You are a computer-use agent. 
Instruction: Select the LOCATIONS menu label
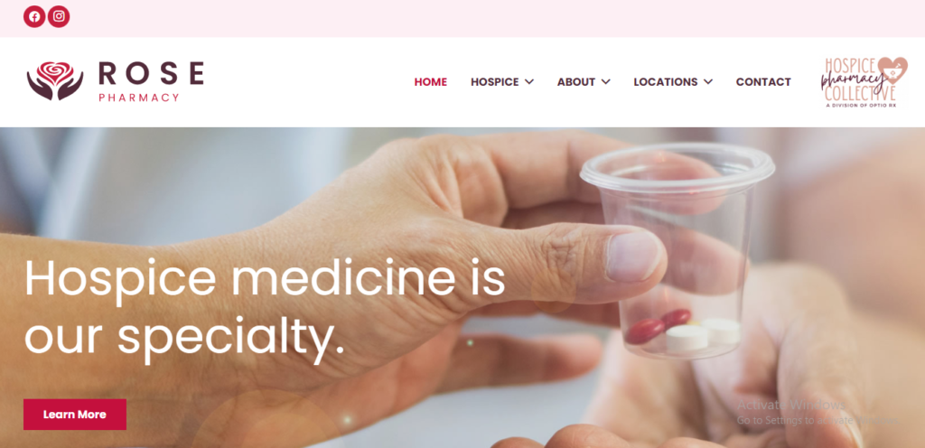click(666, 82)
